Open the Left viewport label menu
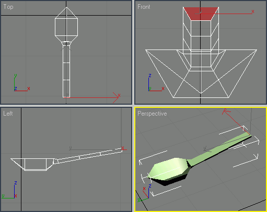 point(8,114)
